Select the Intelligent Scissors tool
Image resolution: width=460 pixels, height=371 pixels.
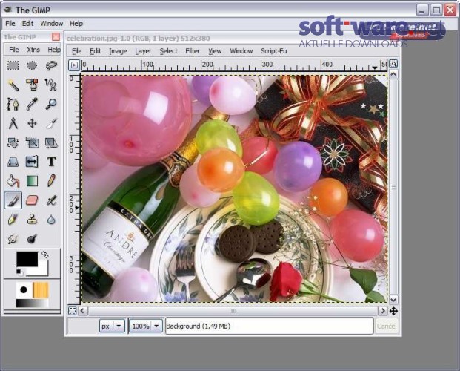pyautogui.click(x=51, y=85)
